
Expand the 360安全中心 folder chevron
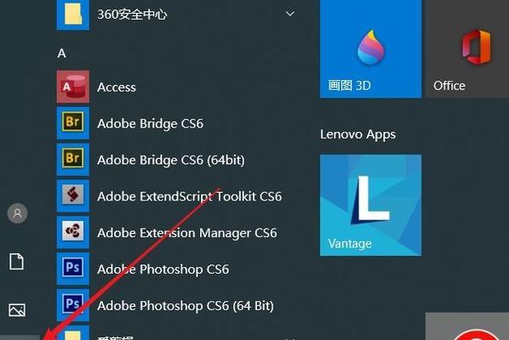290,14
